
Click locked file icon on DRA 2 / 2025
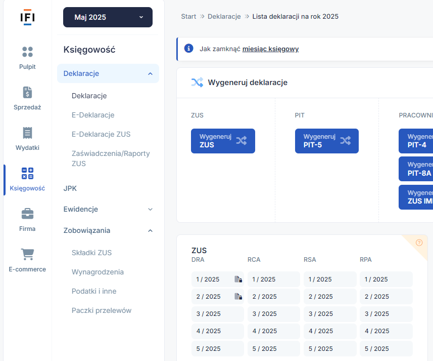point(238,297)
